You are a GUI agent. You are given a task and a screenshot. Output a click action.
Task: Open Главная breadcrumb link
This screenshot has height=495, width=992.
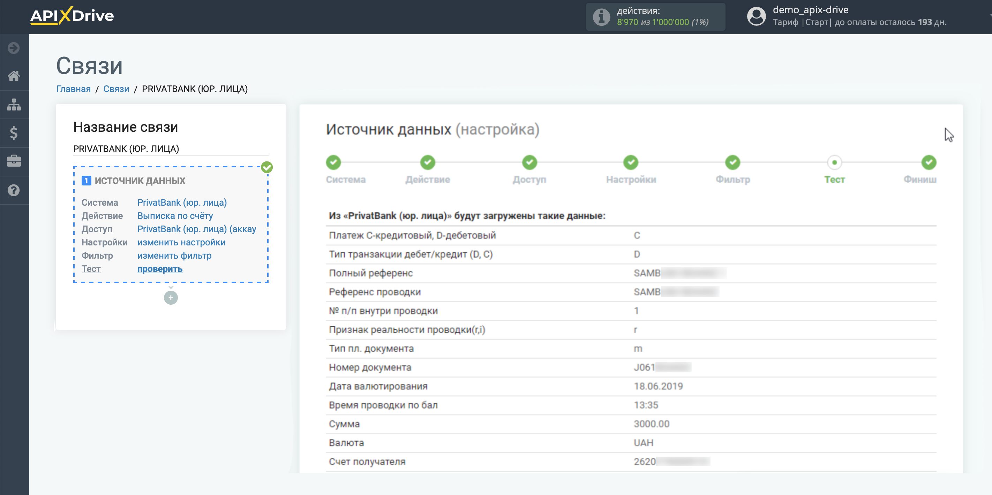click(74, 89)
